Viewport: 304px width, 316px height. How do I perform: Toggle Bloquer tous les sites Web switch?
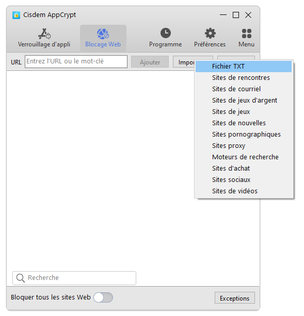(x=103, y=297)
